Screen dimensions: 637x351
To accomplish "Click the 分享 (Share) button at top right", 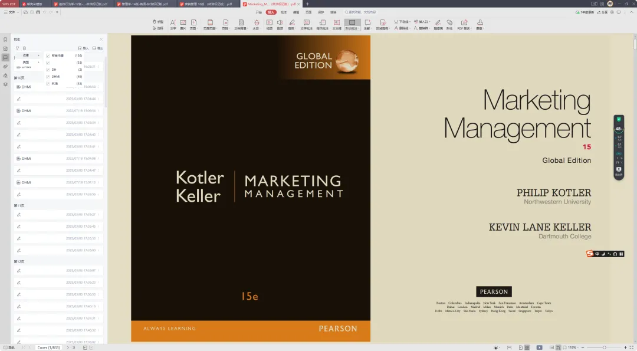I will pyautogui.click(x=602, y=12).
